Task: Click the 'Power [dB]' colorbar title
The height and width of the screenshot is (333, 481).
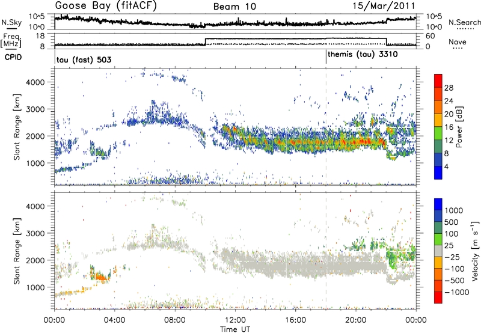Action: [458, 127]
